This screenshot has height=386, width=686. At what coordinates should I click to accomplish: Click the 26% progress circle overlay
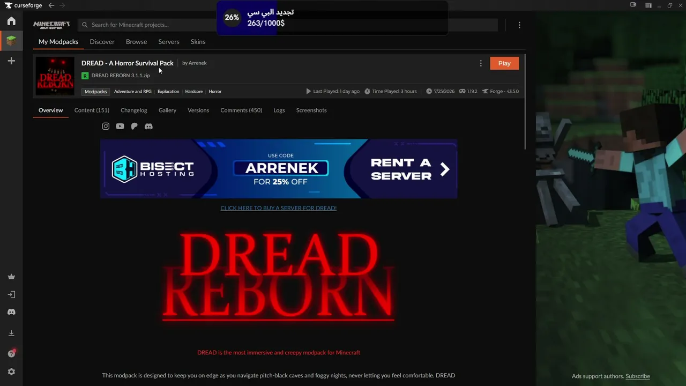pos(232,17)
